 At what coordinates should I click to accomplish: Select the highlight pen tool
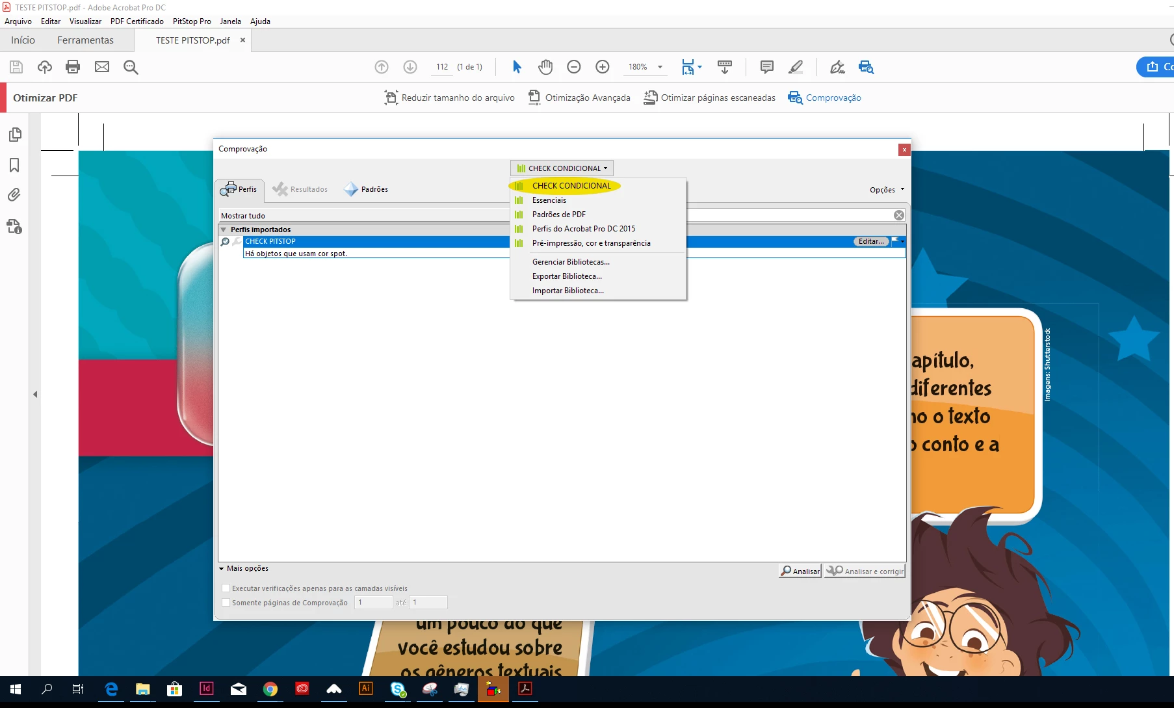[796, 67]
